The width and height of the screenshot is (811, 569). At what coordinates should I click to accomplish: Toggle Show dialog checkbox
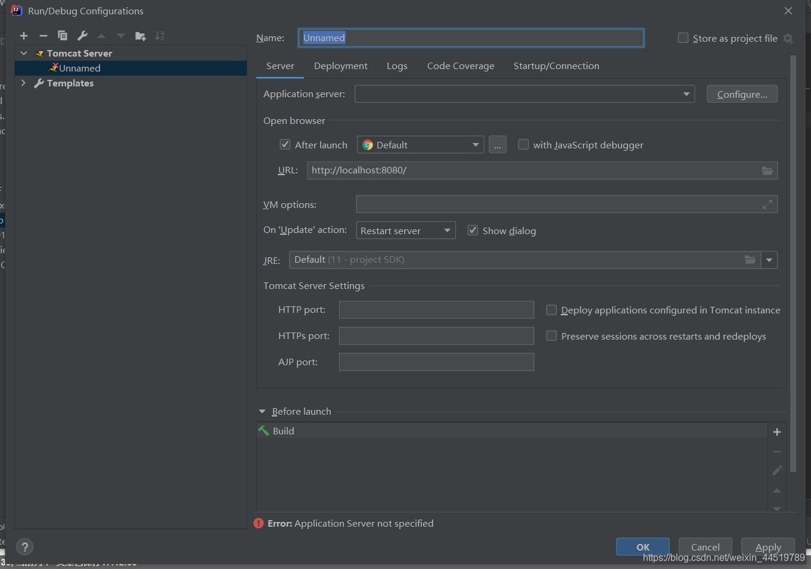(473, 231)
